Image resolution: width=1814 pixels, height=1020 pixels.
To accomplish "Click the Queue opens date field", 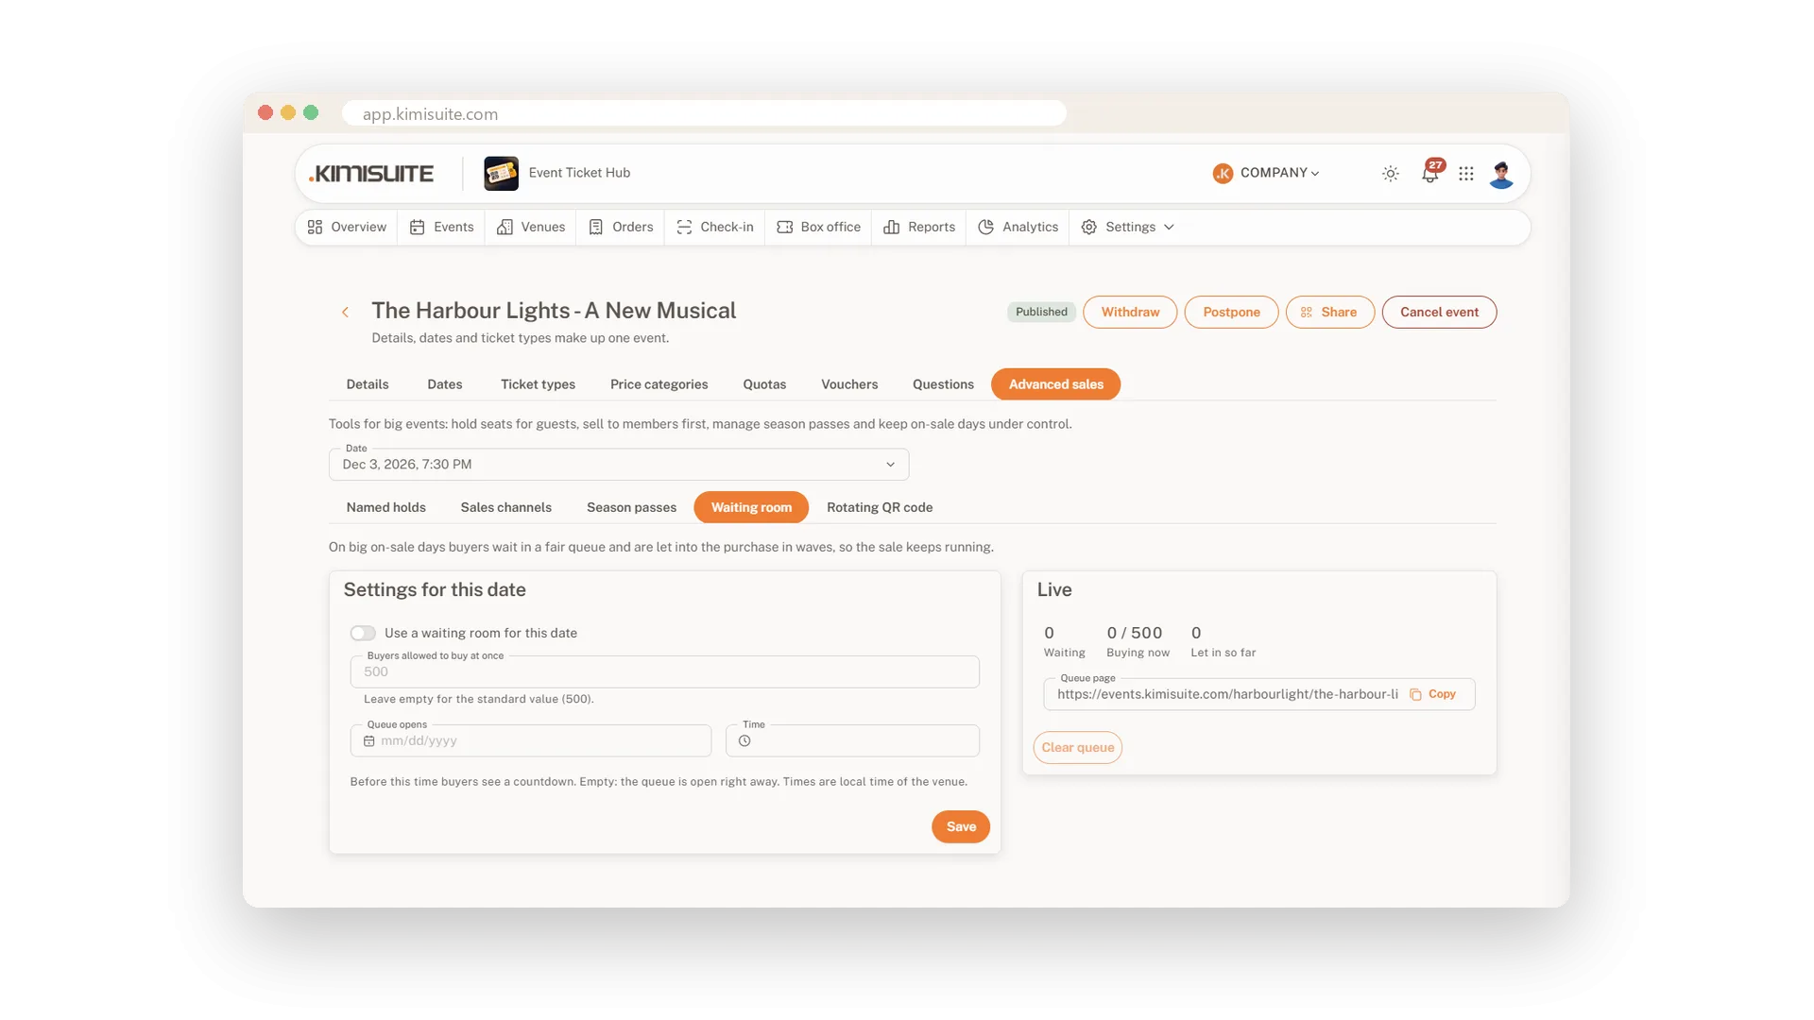I will click(x=530, y=741).
